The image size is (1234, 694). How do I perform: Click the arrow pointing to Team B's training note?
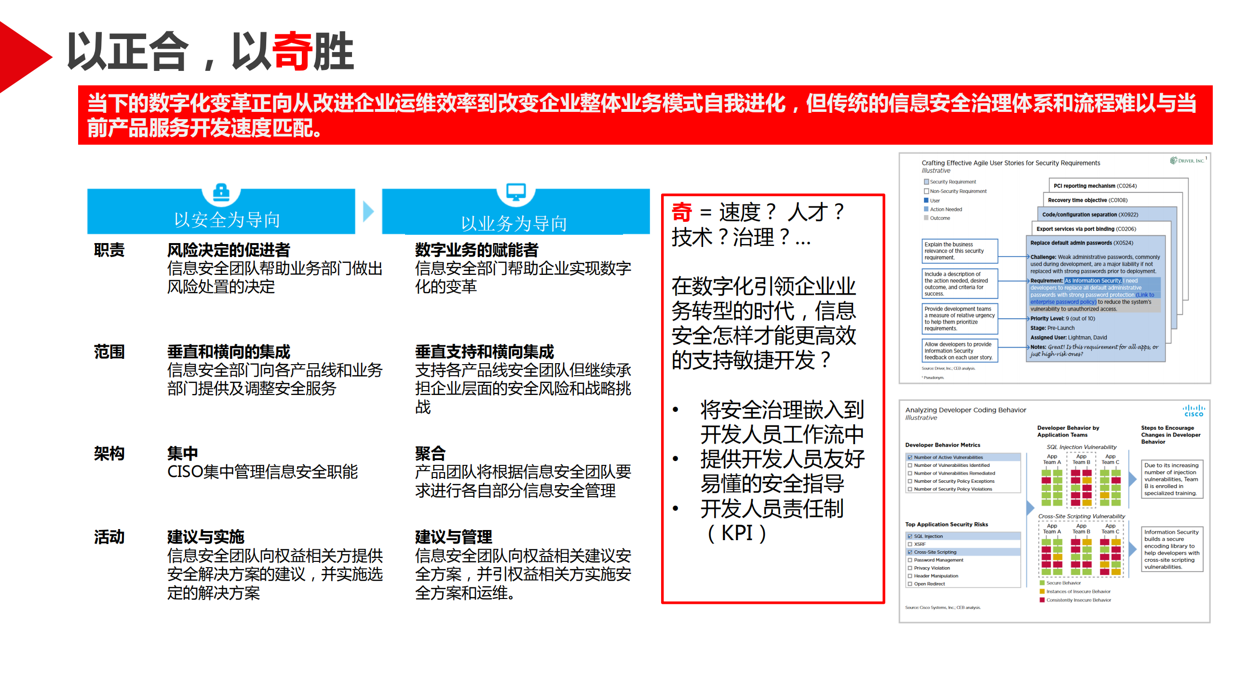(x=1133, y=479)
